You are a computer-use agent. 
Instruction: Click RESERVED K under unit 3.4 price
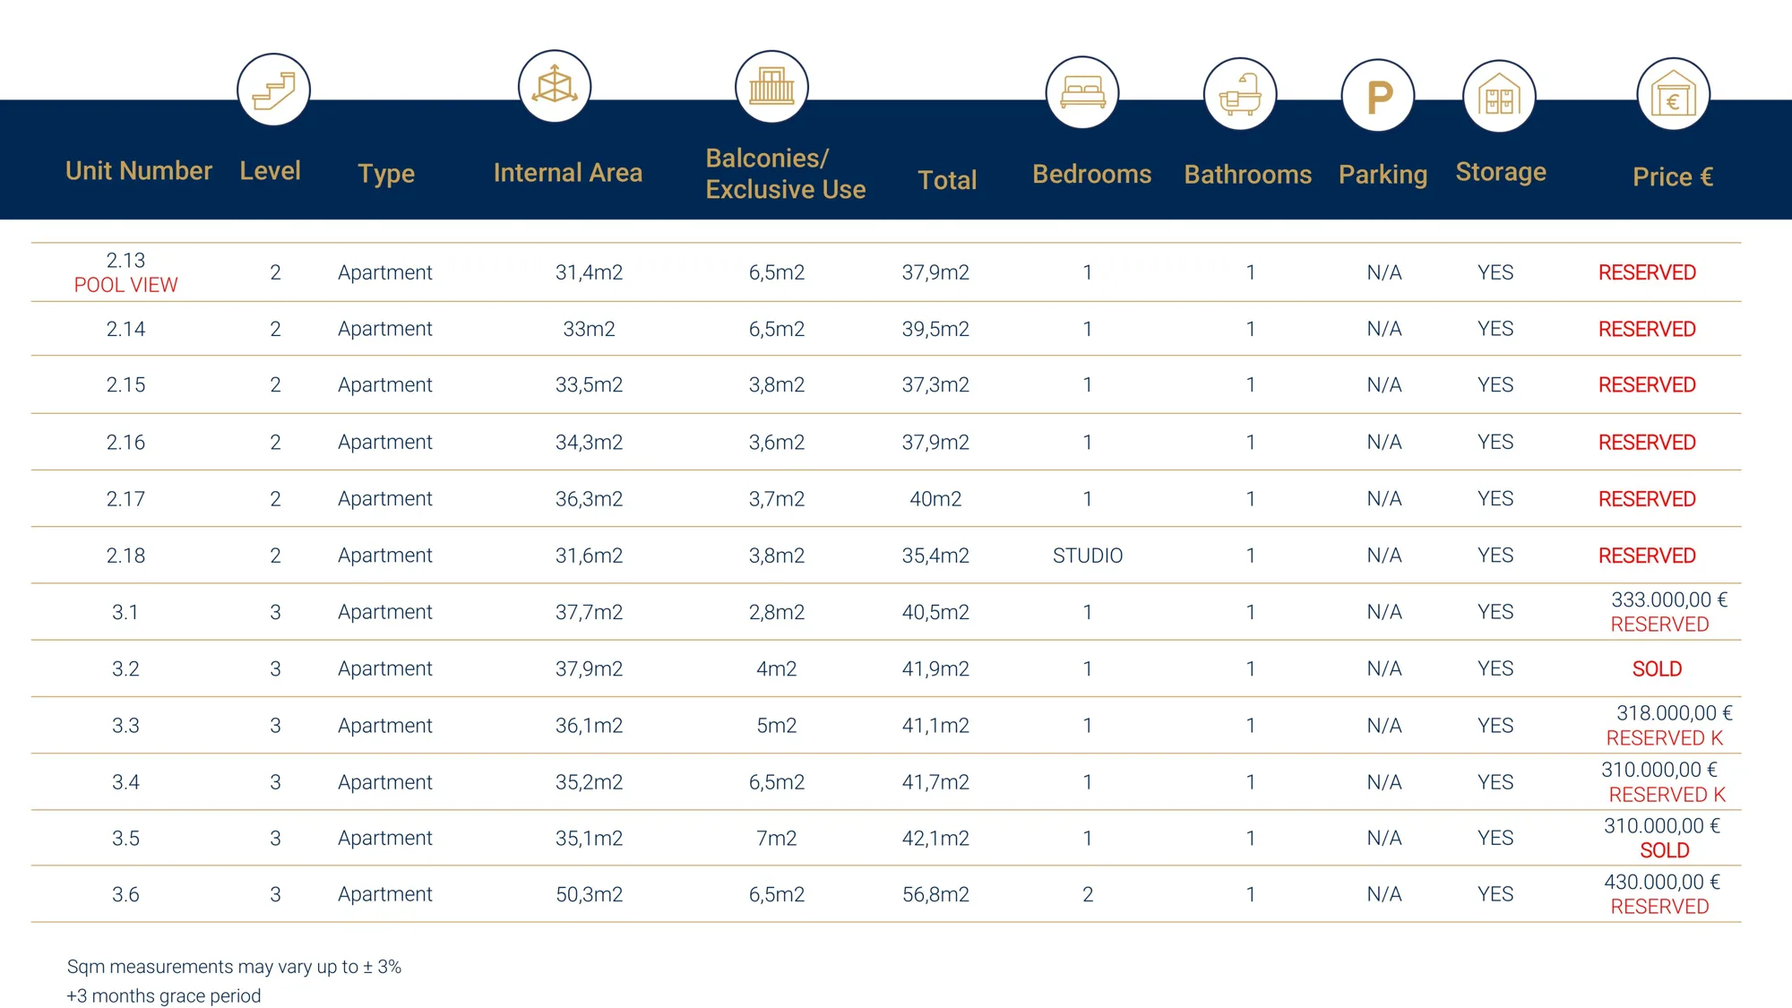click(x=1667, y=795)
